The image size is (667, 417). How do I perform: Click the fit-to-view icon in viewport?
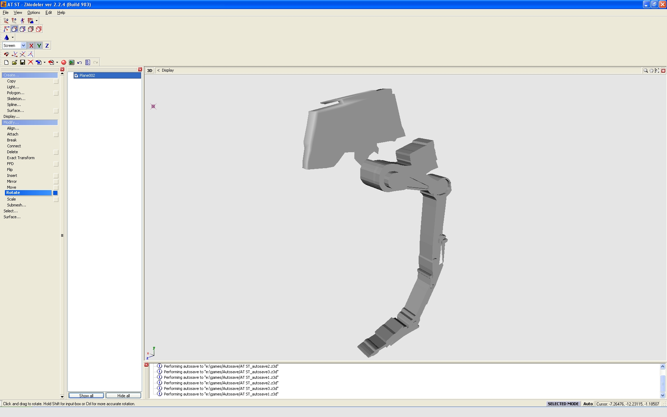click(657, 71)
